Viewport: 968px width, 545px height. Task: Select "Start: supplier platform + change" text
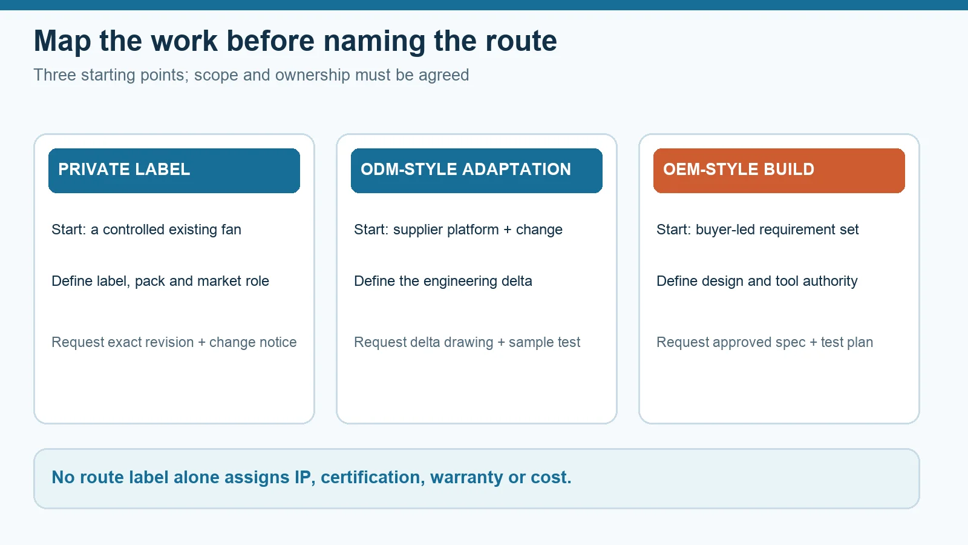point(458,230)
